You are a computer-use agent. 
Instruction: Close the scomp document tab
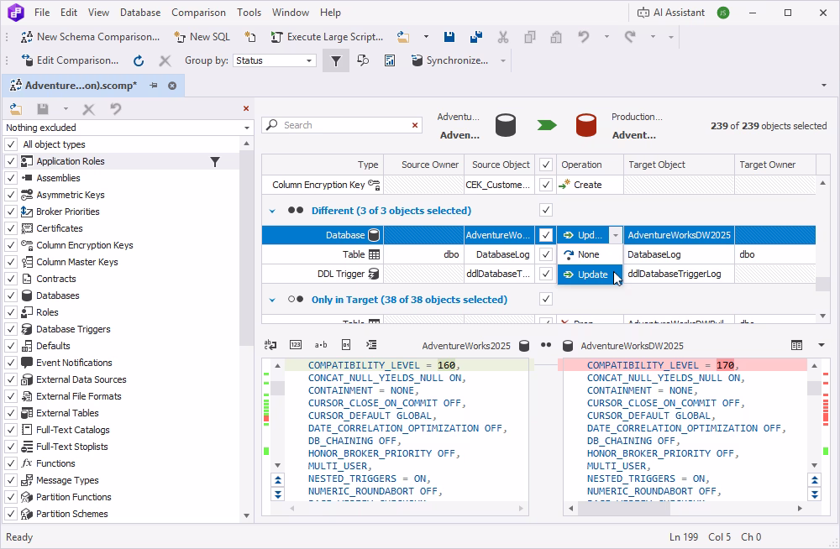(x=172, y=85)
